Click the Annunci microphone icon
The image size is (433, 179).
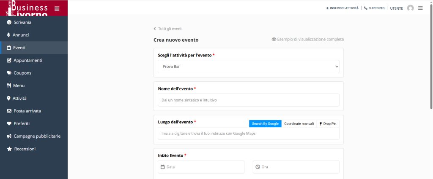click(9, 35)
